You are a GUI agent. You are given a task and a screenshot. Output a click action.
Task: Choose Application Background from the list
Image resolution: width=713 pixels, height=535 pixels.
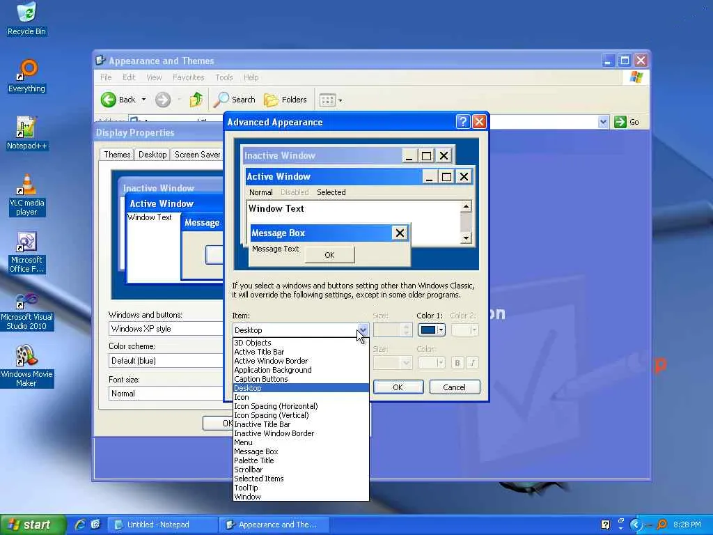(301, 370)
